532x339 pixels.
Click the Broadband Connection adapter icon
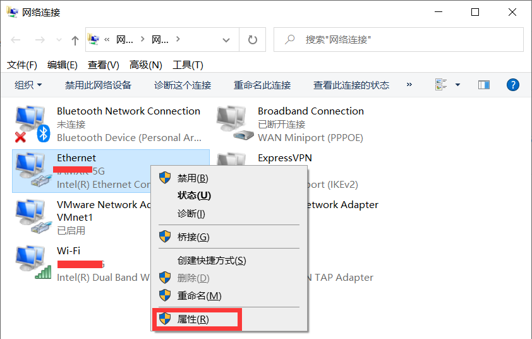pyautogui.click(x=233, y=124)
